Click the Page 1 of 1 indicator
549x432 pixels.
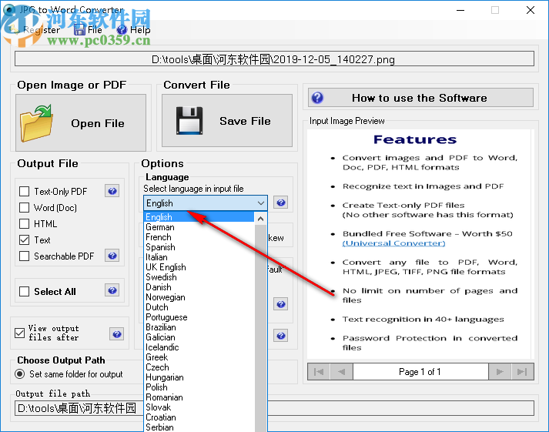click(420, 372)
